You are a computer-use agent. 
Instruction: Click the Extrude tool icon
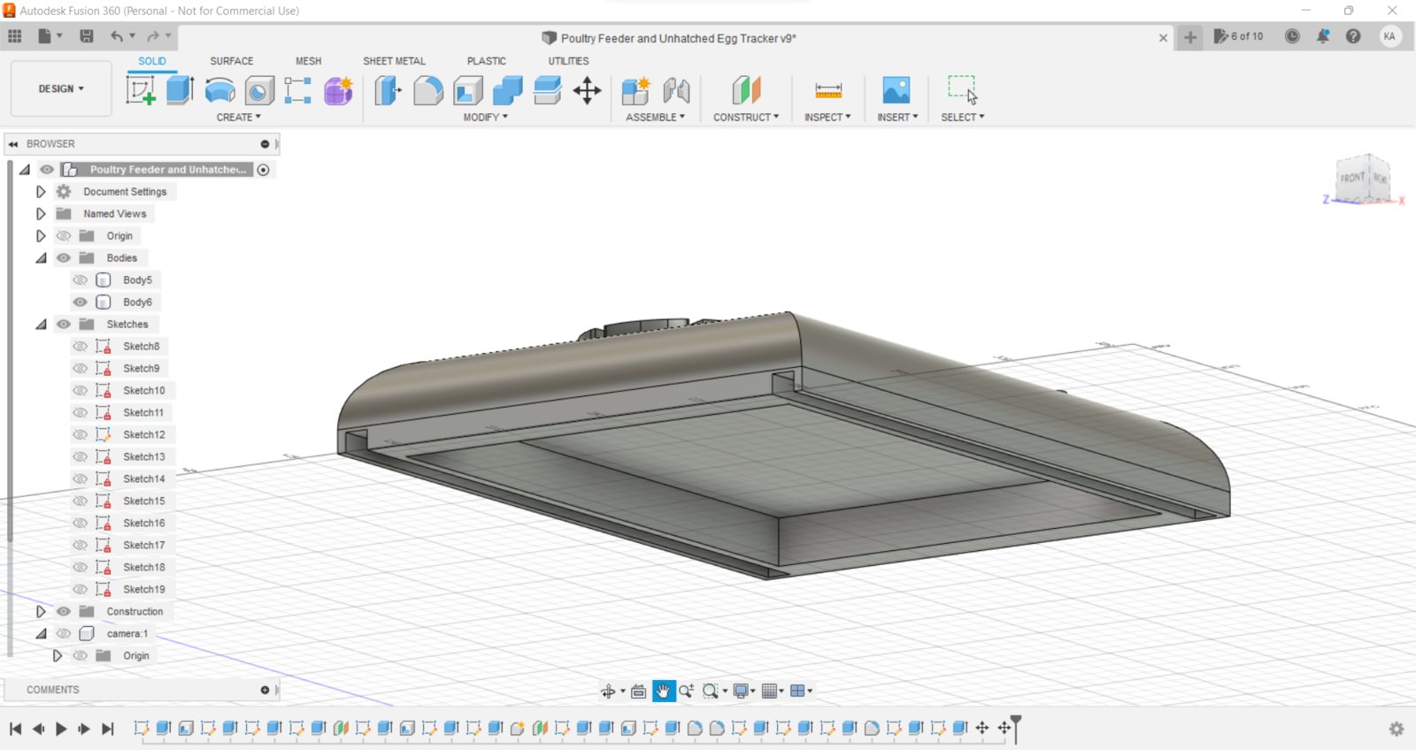click(181, 90)
